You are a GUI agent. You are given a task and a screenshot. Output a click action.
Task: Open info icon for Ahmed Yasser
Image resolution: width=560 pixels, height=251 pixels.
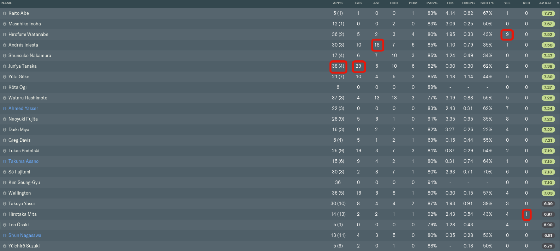coord(5,109)
